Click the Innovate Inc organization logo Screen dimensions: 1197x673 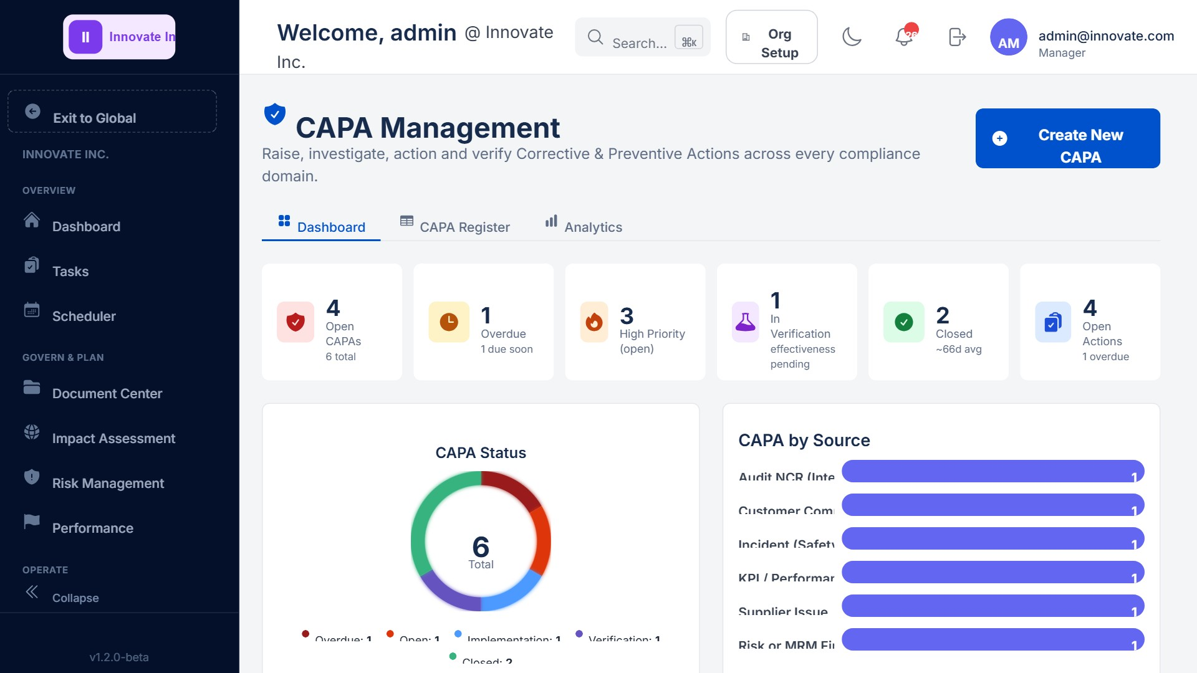[x=119, y=37]
